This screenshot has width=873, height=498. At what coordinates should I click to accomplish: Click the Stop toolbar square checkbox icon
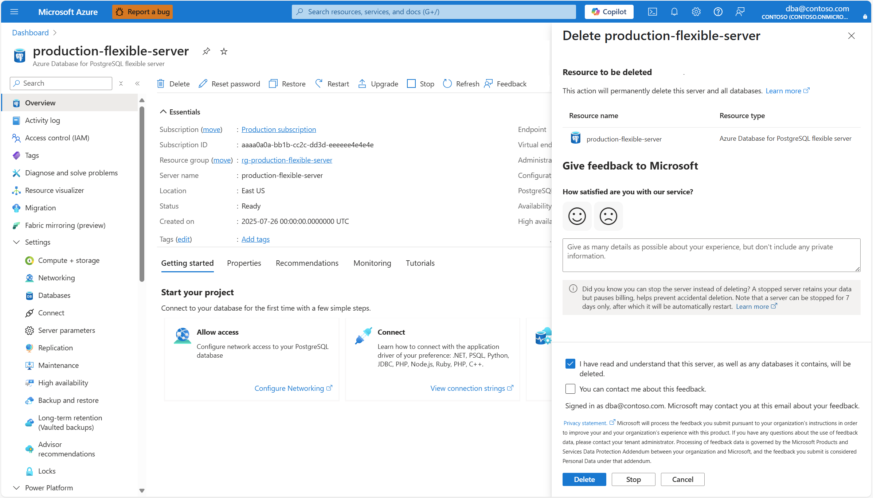coord(411,84)
